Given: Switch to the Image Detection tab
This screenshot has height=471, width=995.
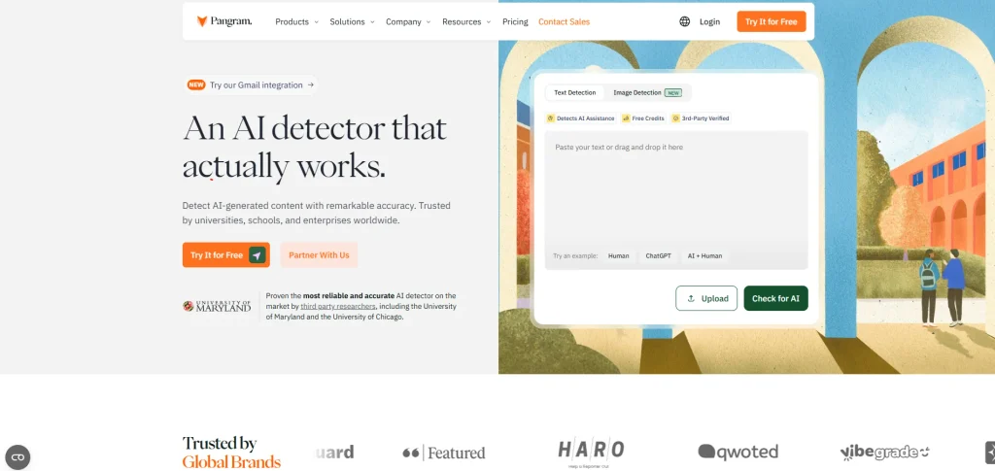Looking at the screenshot, I should [x=646, y=92].
